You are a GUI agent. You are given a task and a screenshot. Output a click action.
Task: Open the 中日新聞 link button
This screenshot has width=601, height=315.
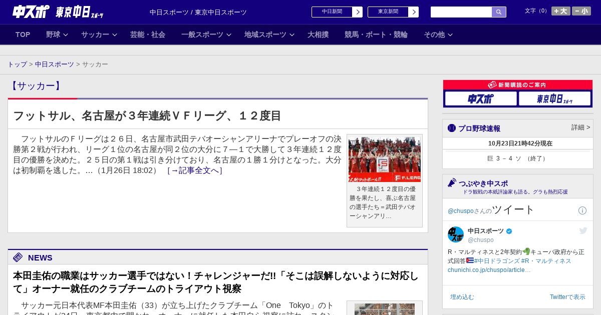tap(332, 12)
